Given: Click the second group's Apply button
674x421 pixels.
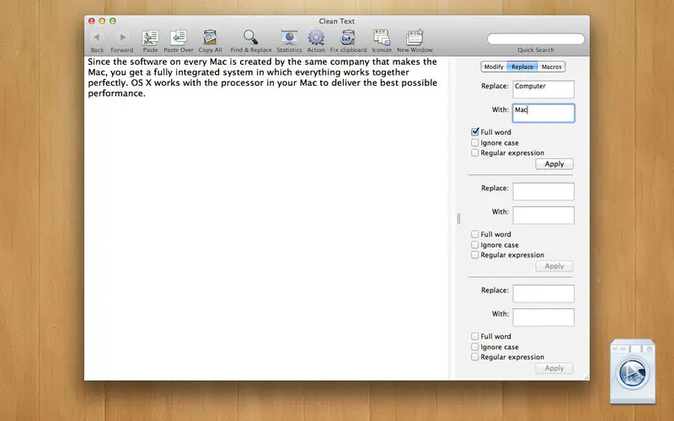Looking at the screenshot, I should pyautogui.click(x=554, y=266).
